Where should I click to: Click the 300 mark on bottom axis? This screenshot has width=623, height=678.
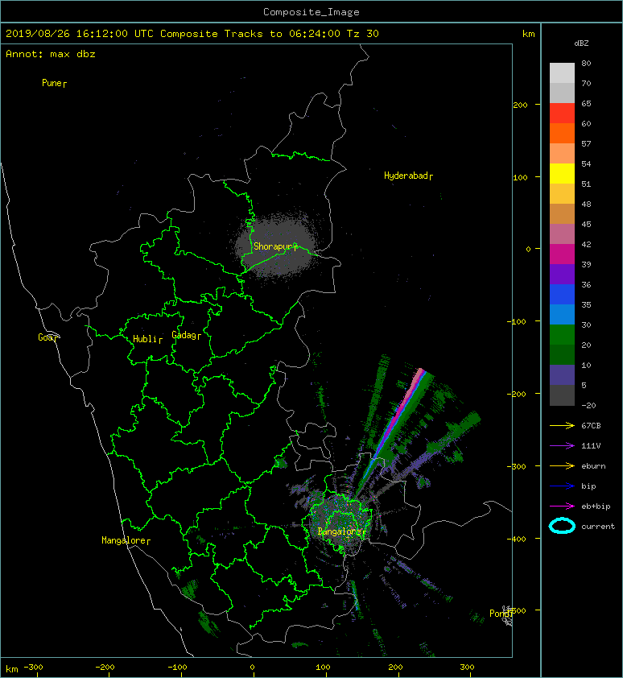coord(467,668)
